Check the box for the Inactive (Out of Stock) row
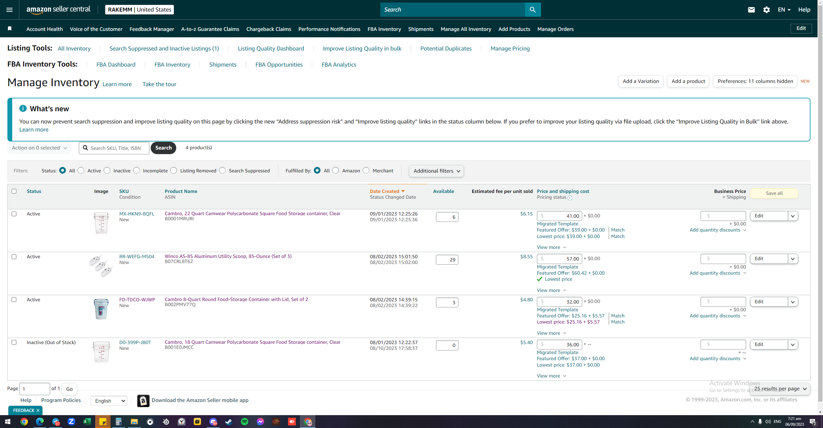 (14, 342)
